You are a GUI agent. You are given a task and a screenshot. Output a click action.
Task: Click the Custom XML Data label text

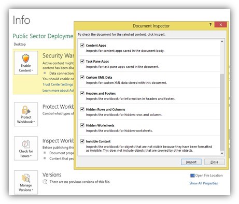pyautogui.click(x=99, y=78)
